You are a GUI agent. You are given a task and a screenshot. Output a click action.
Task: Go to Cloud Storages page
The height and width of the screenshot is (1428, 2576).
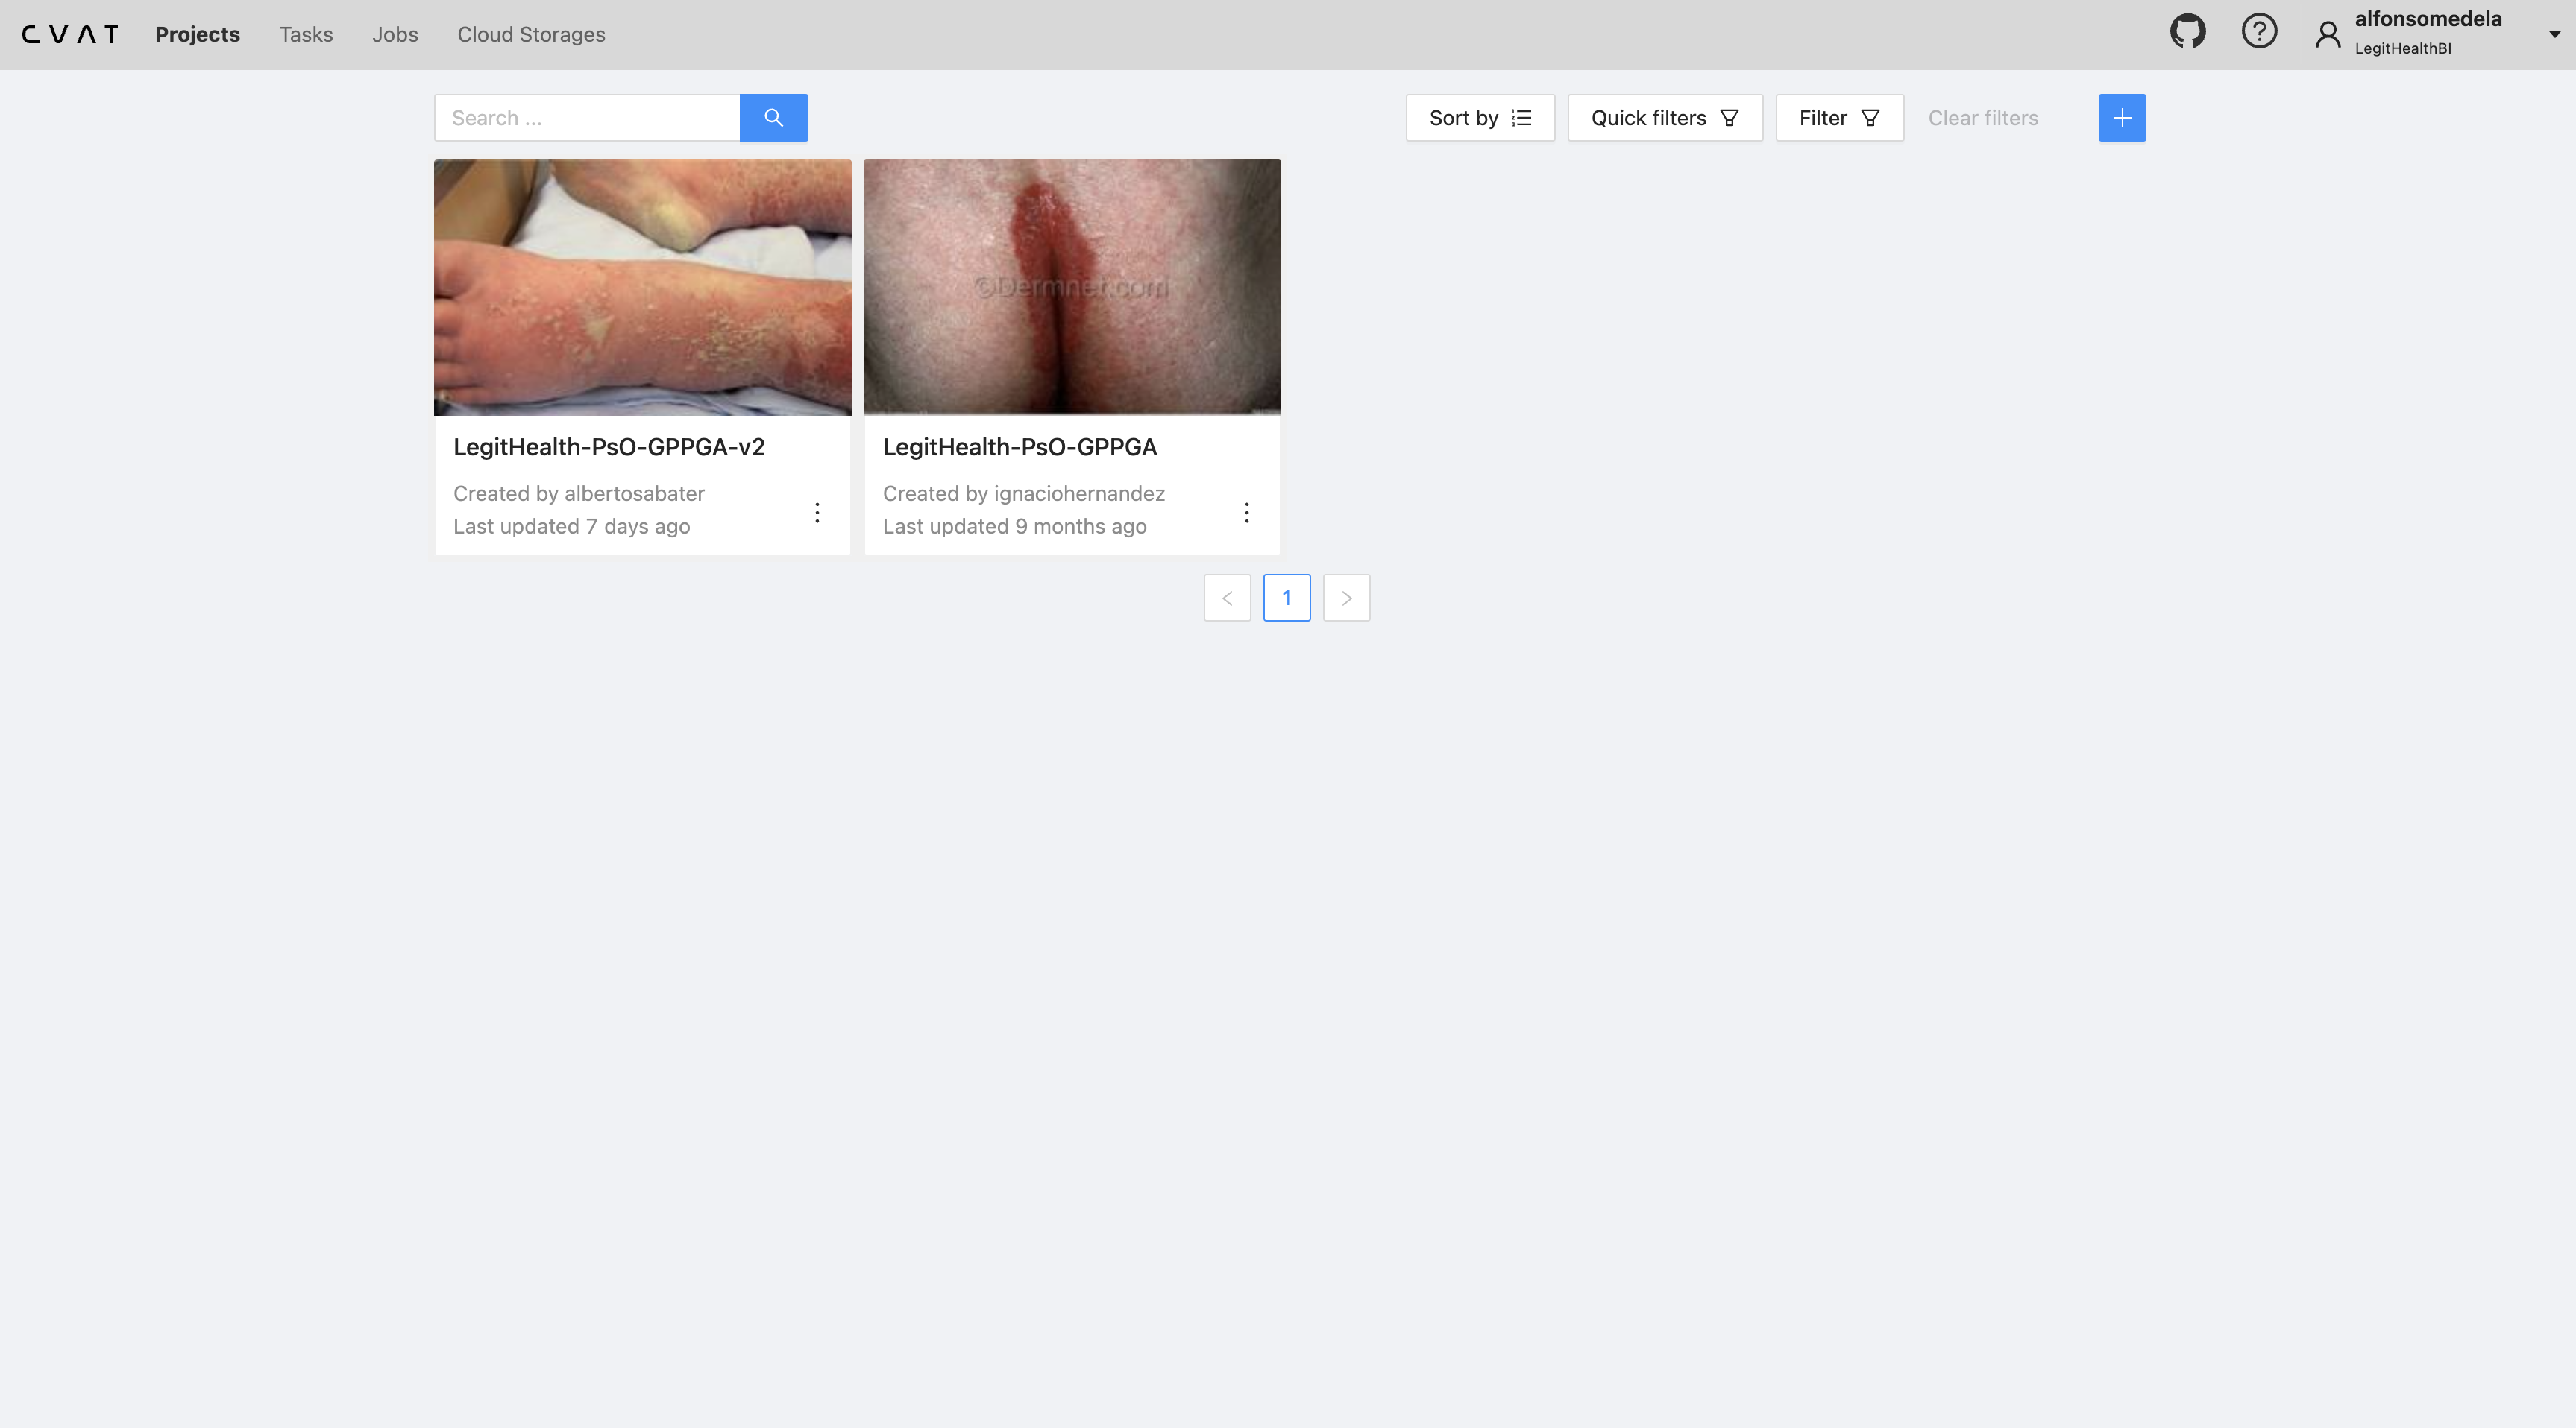[531, 34]
